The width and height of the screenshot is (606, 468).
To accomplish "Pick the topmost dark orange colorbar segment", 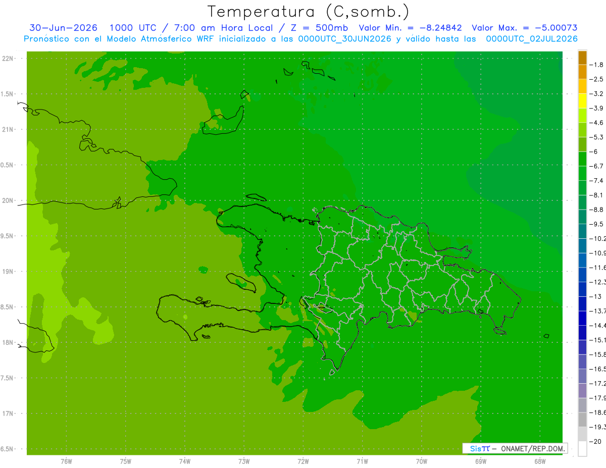I will (x=582, y=58).
